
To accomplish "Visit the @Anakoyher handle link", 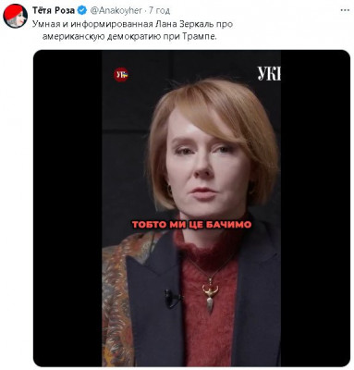I will coord(116,10).
